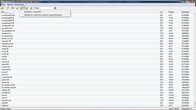Click the 196 КБ size cell

pyautogui.click(x=171, y=80)
